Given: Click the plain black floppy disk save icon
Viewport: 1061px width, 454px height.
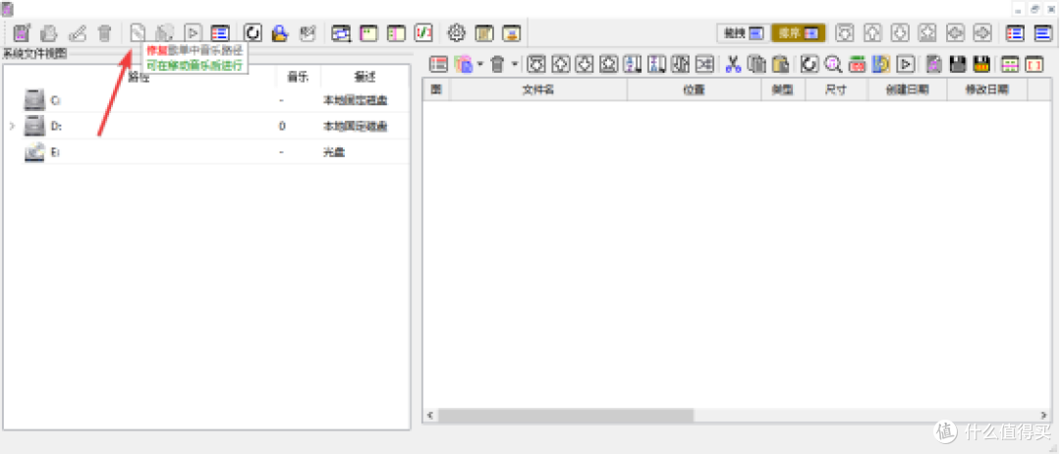Looking at the screenshot, I should click(x=957, y=64).
